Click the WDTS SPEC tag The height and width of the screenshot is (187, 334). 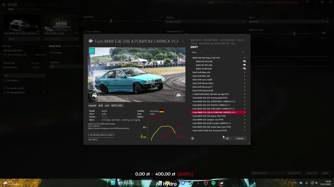(117, 105)
